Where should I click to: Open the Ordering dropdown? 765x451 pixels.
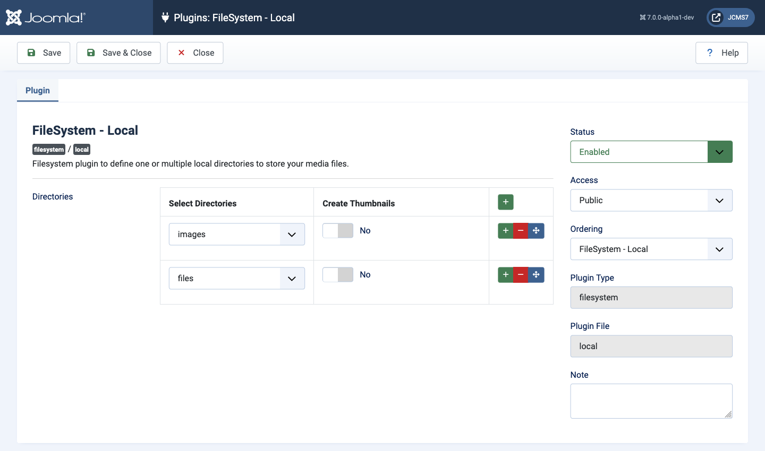[651, 249]
